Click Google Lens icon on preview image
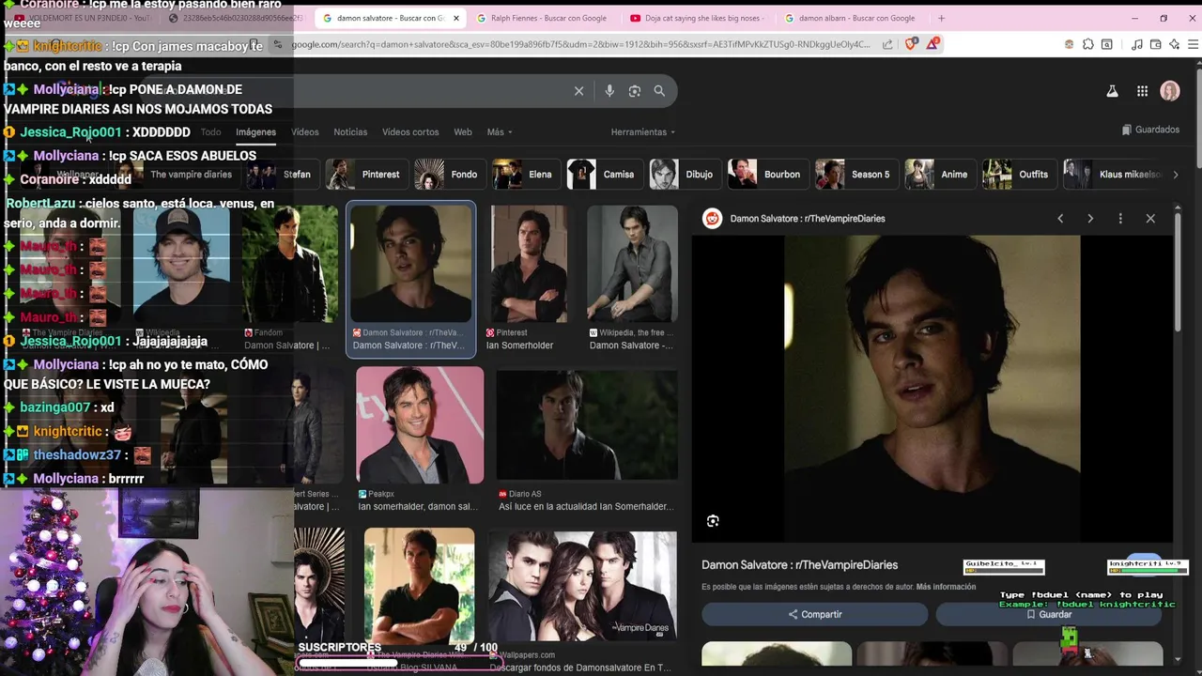This screenshot has height=676, width=1202. pos(713,521)
